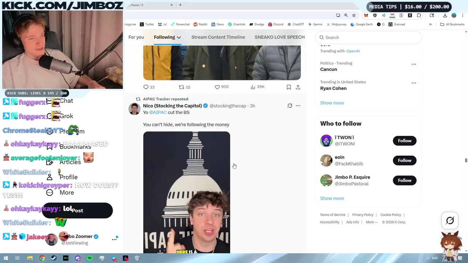Image resolution: width=468 pixels, height=263 pixels.
Task: Open the Reddit bookmark
Action: tap(200, 24)
